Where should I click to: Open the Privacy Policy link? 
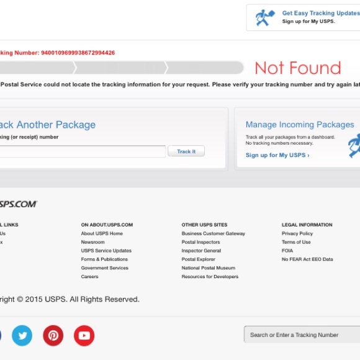(297, 233)
